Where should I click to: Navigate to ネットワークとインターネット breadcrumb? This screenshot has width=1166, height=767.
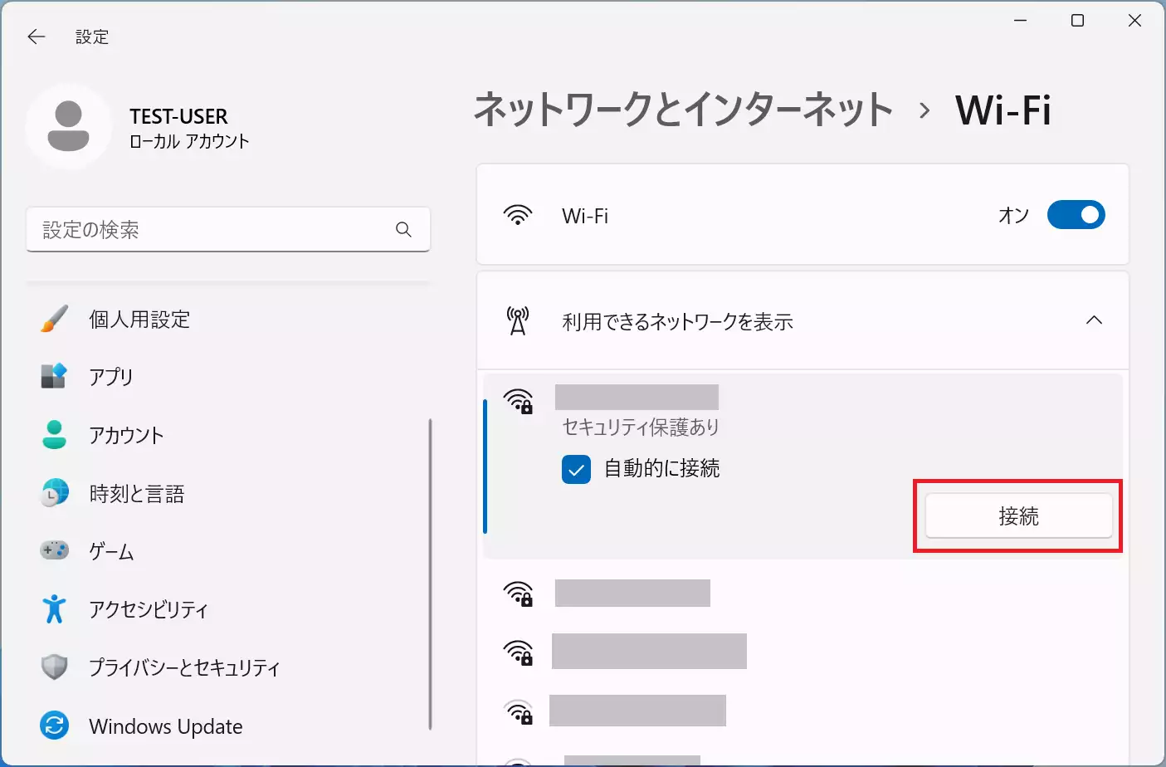click(x=683, y=110)
